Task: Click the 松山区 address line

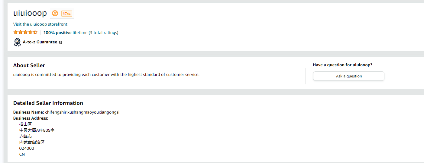Action: [25, 124]
